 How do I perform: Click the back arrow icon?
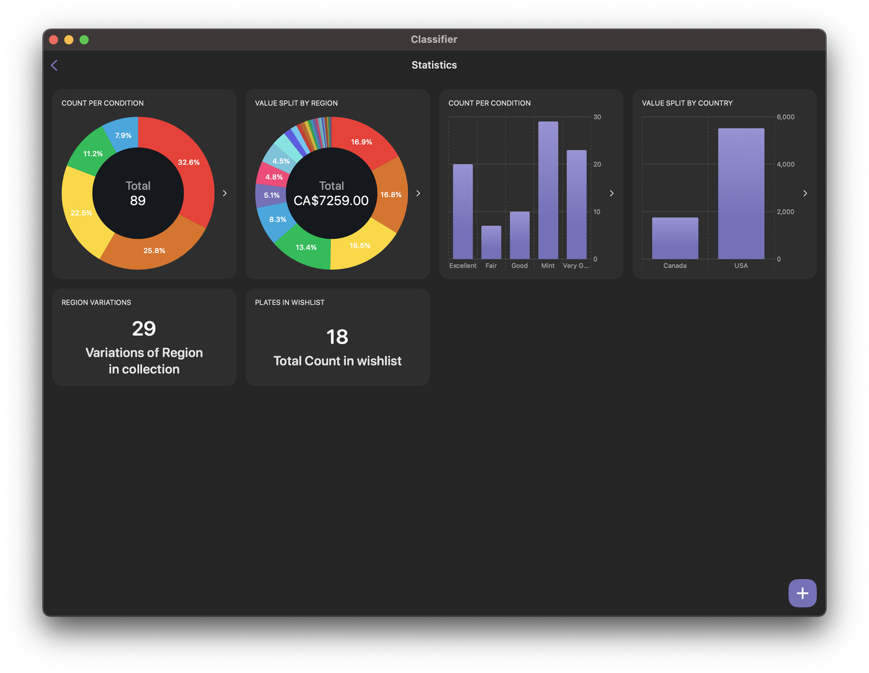tap(55, 65)
